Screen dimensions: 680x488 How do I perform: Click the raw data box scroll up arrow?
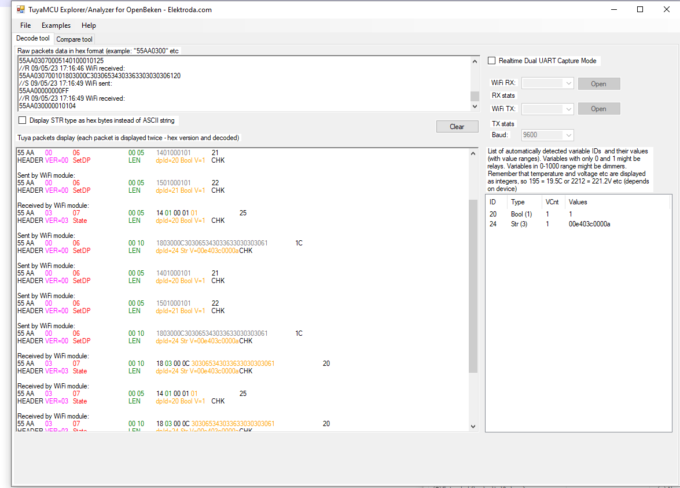475,61
